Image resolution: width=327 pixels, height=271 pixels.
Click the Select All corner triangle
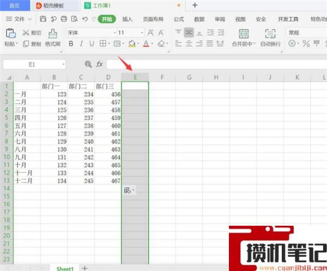pyautogui.click(x=9, y=77)
